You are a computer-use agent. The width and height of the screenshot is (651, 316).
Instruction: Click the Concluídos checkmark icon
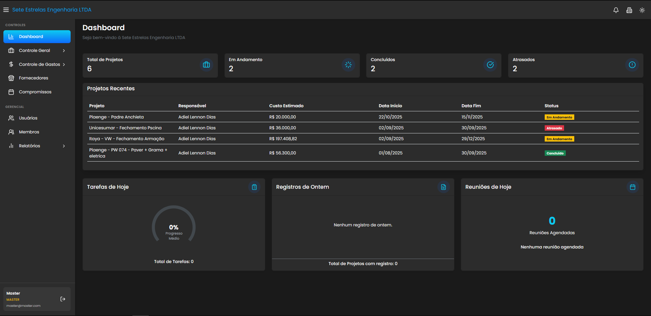[490, 65]
